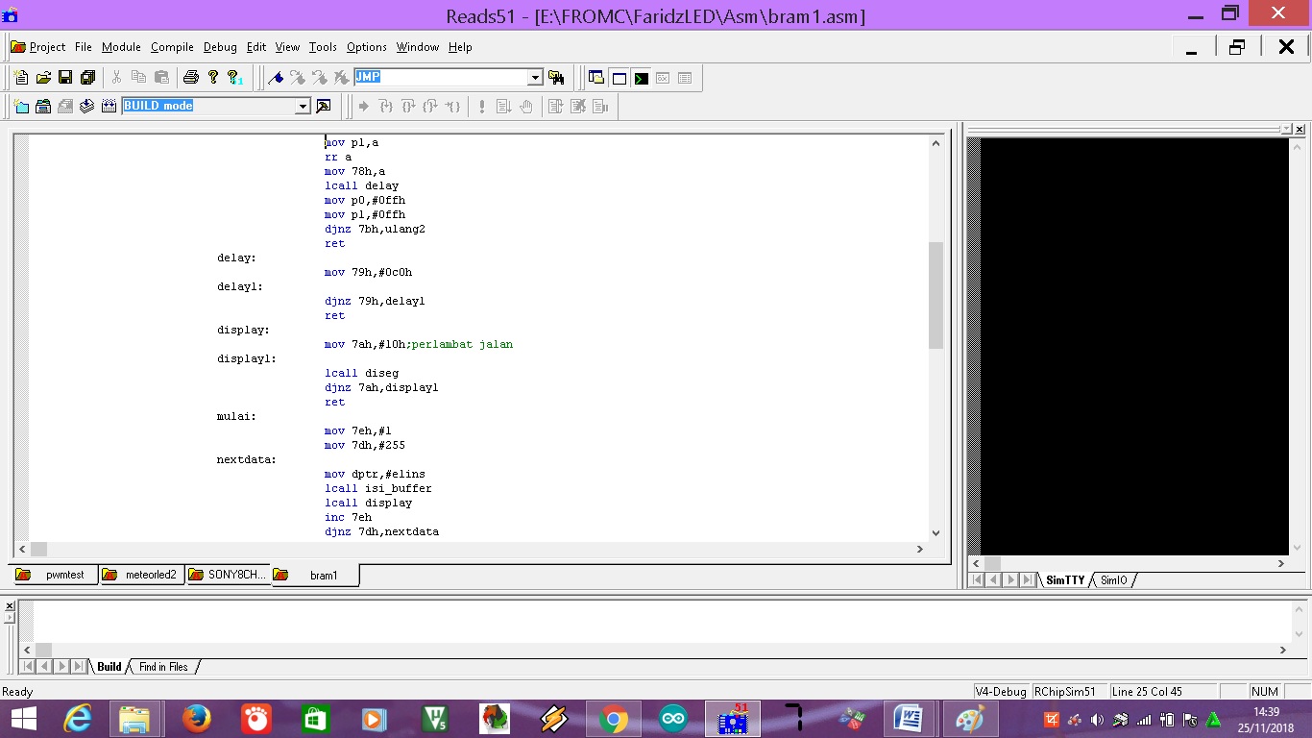Click the New project icon in second toolbar
The width and height of the screenshot is (1312, 738).
click(x=21, y=106)
